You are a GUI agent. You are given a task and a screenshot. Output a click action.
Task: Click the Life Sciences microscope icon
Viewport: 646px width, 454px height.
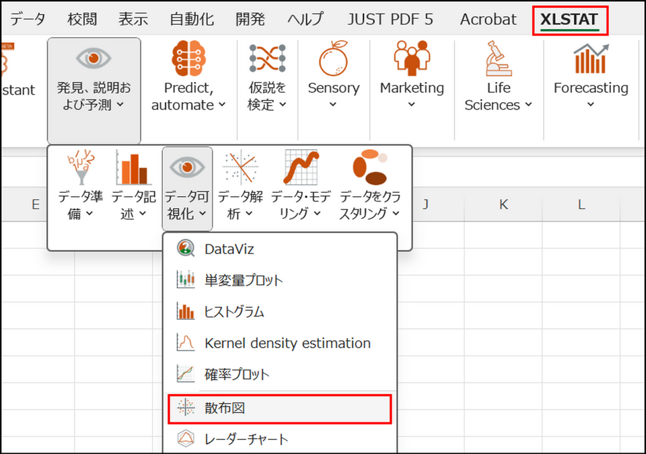pyautogui.click(x=499, y=58)
